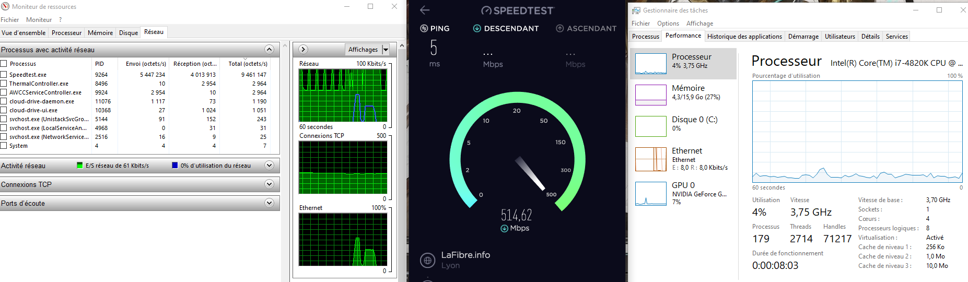Open the Options menu in Task Manager

click(668, 23)
